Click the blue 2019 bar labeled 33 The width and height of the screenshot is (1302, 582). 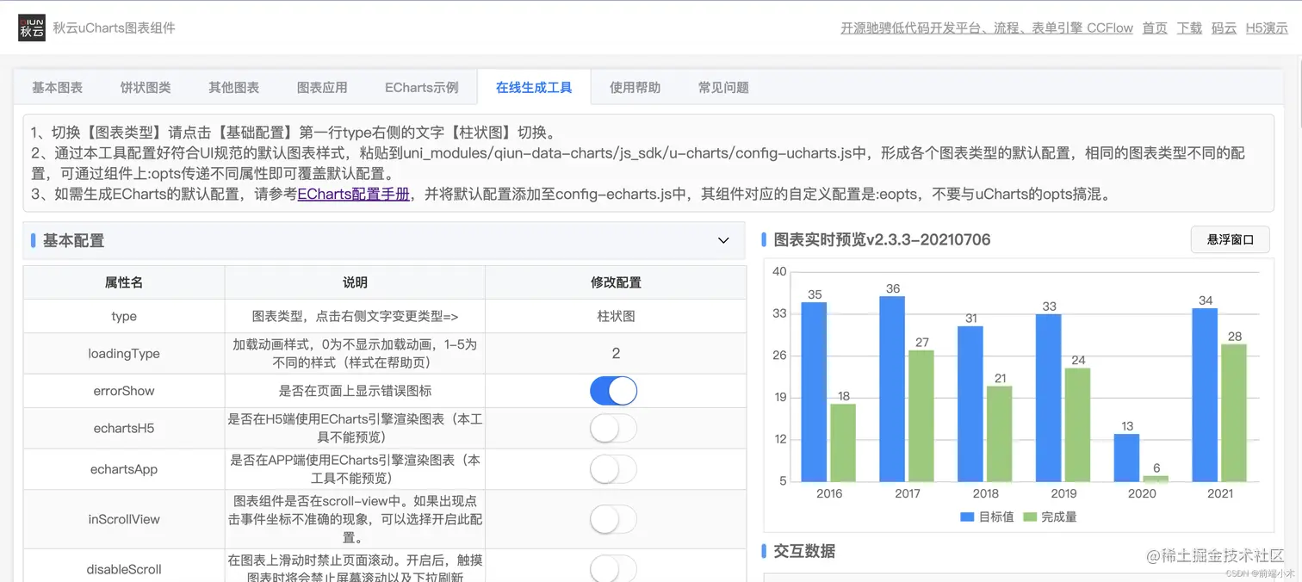(x=1048, y=398)
